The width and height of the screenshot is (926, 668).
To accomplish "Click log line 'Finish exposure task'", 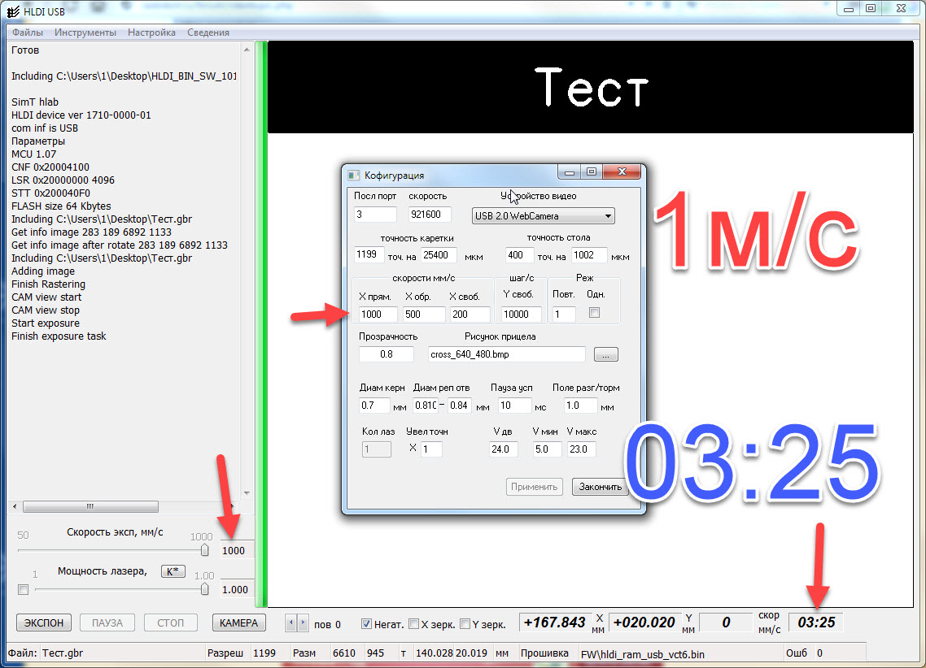I will click(x=59, y=336).
